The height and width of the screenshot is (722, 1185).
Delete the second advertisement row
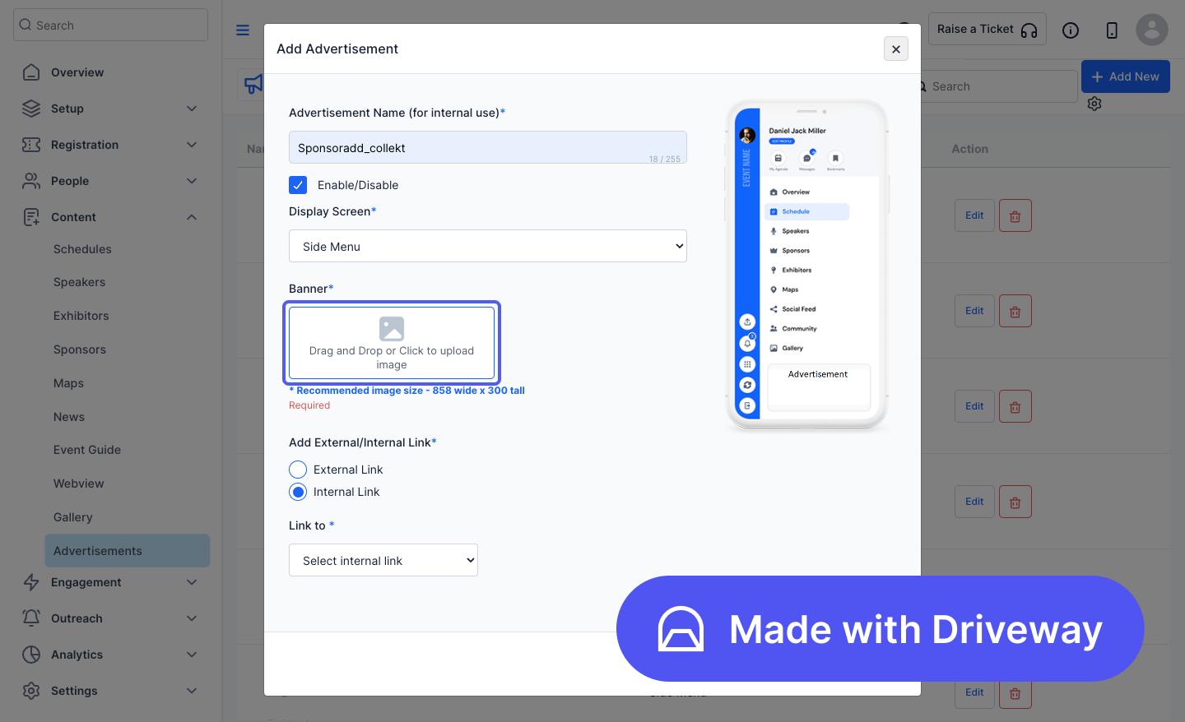pyautogui.click(x=1015, y=311)
